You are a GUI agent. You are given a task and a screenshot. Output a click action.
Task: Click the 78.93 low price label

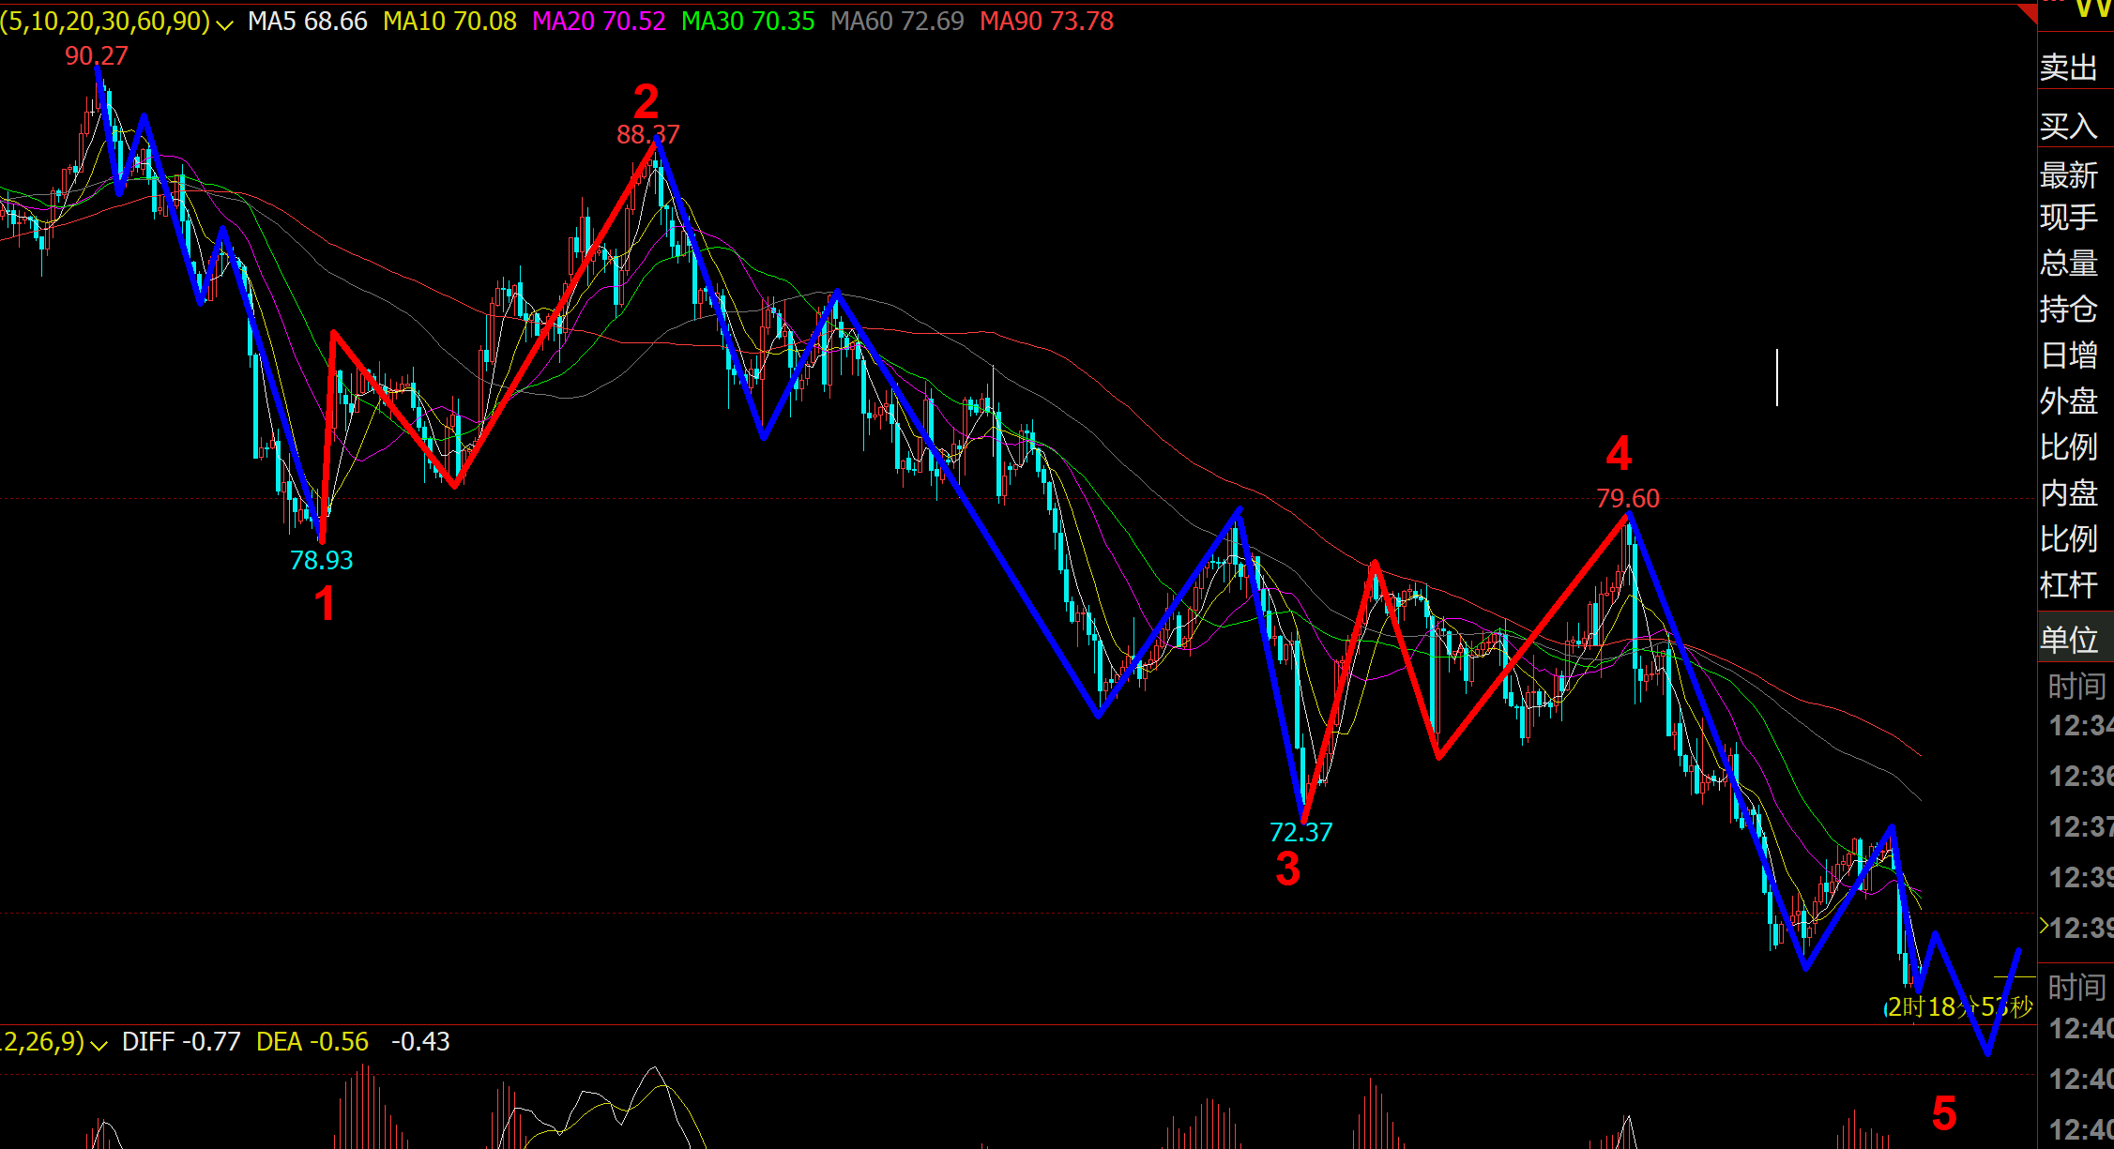coord(321,561)
